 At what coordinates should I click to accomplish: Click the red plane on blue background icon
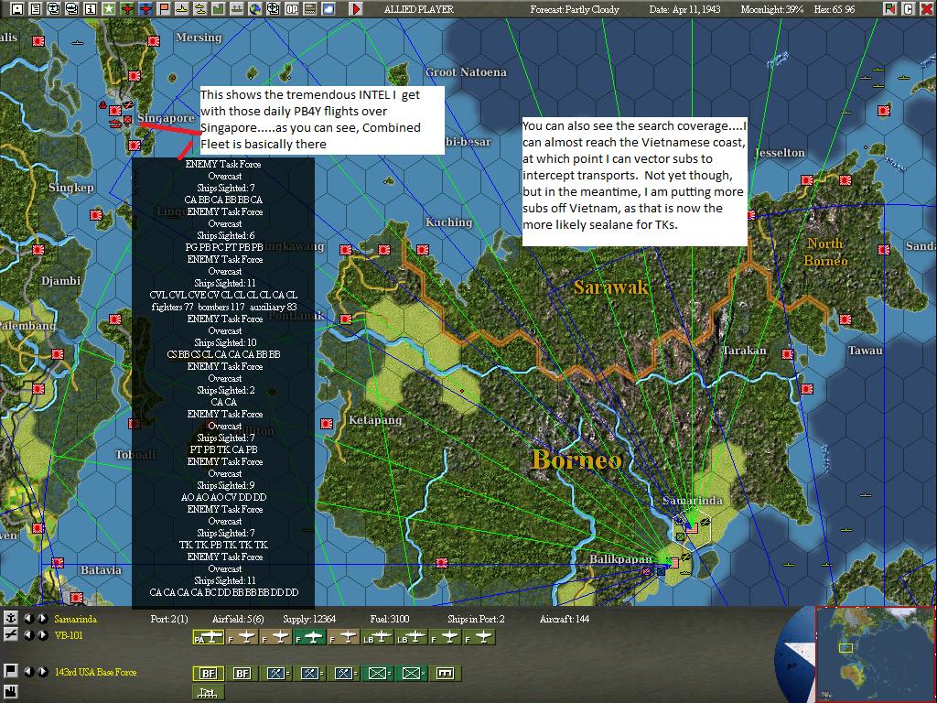145,9
